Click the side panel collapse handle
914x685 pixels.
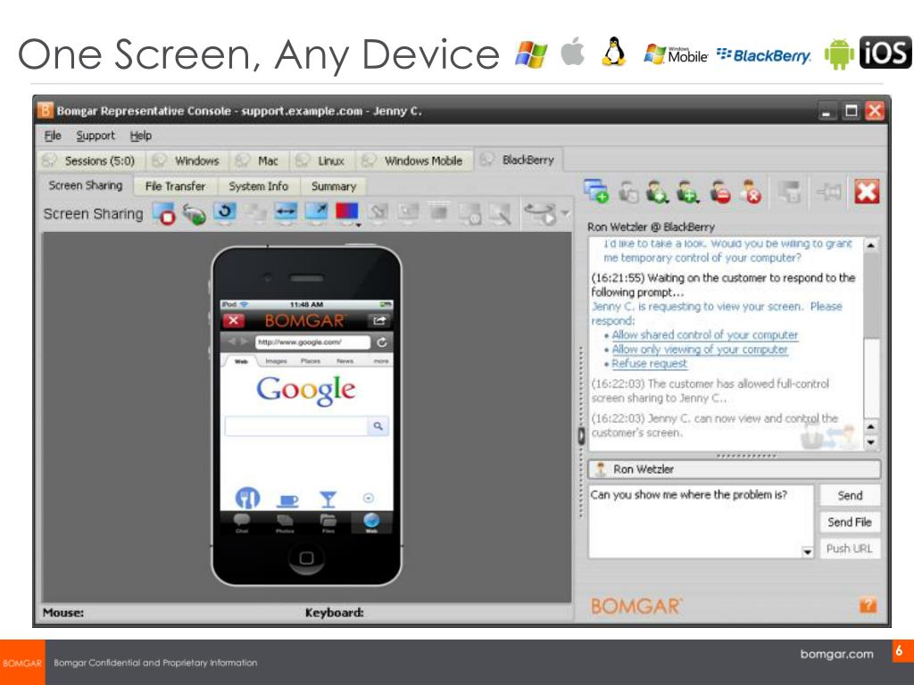click(581, 435)
